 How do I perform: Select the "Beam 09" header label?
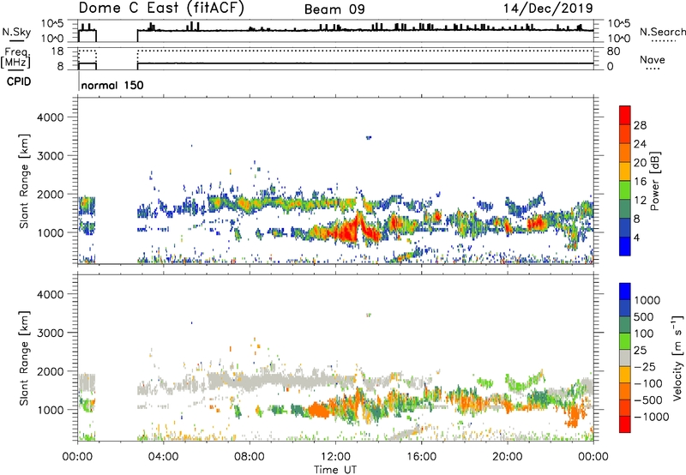(x=334, y=9)
